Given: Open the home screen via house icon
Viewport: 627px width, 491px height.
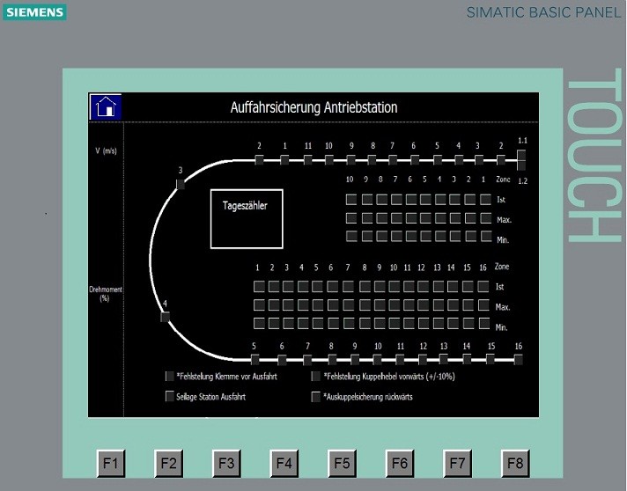Looking at the screenshot, I should coord(106,107).
